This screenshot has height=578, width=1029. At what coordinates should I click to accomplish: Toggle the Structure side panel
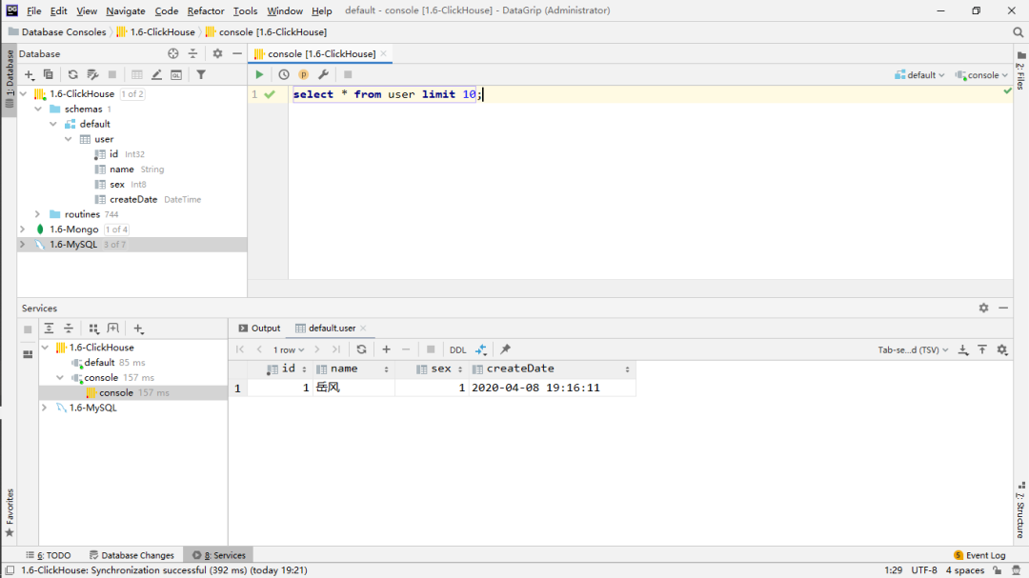[1020, 509]
